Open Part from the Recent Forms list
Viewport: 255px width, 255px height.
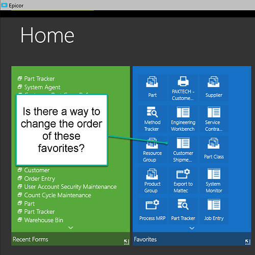click(26, 203)
